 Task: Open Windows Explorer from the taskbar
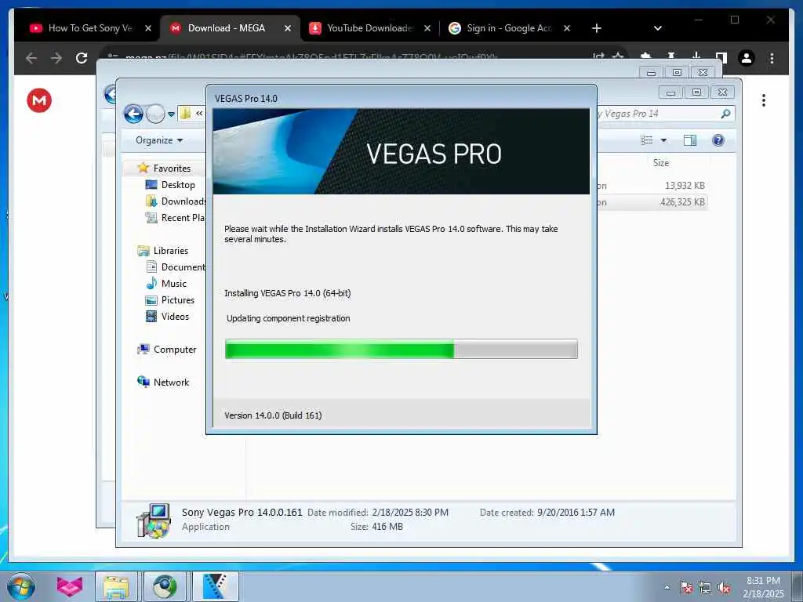pyautogui.click(x=116, y=586)
